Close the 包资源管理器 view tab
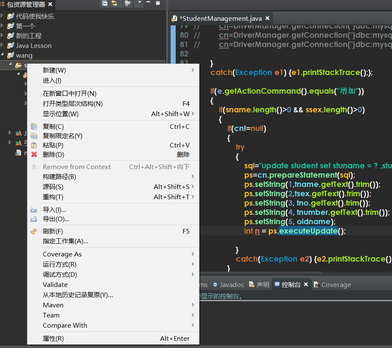Screen dimensions: 392x348 pos(50,4)
